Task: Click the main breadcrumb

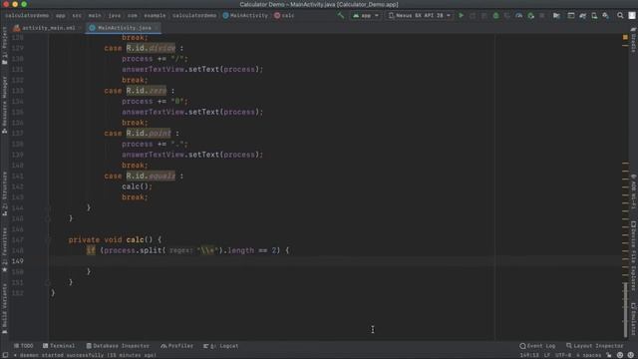Action: [95, 16]
